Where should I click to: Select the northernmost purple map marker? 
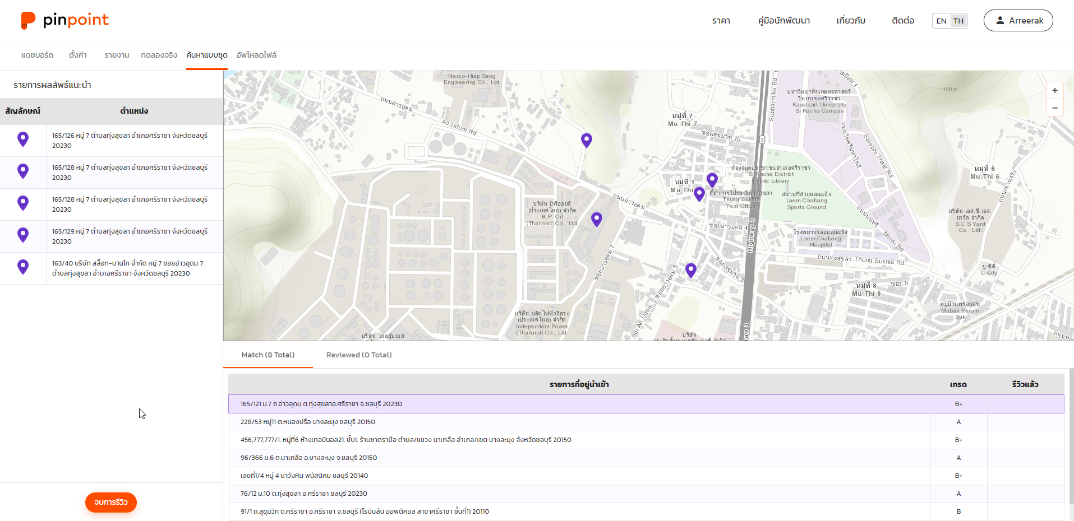pos(586,139)
